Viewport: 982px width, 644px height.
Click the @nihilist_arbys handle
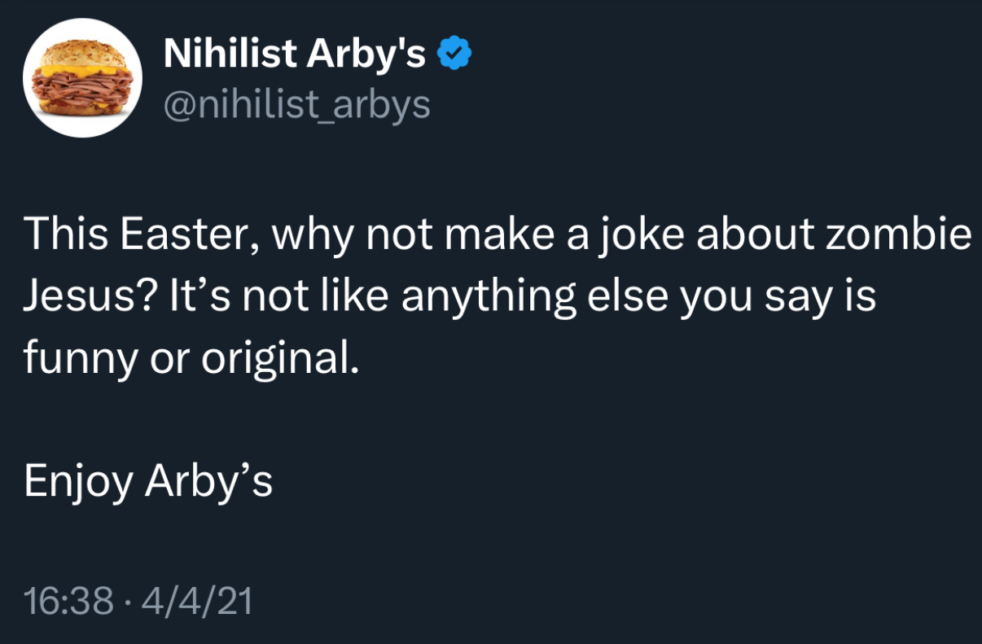coord(296,104)
